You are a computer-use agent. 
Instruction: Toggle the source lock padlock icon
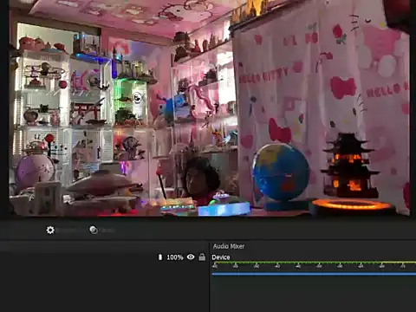click(x=202, y=257)
